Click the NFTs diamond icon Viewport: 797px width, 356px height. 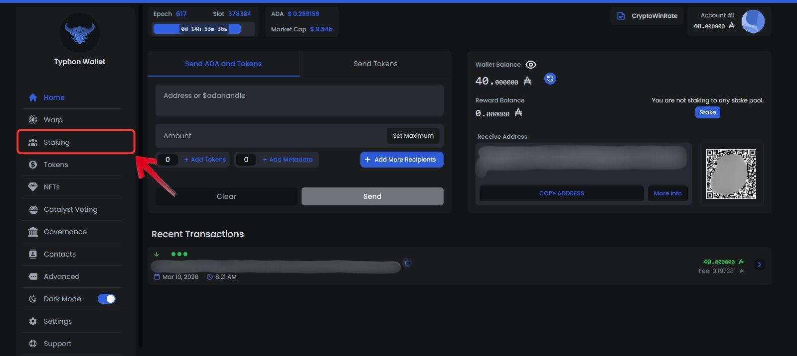pos(33,187)
